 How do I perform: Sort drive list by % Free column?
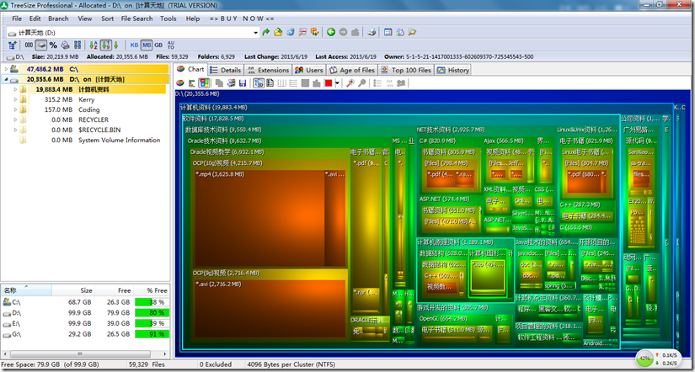[x=152, y=290]
